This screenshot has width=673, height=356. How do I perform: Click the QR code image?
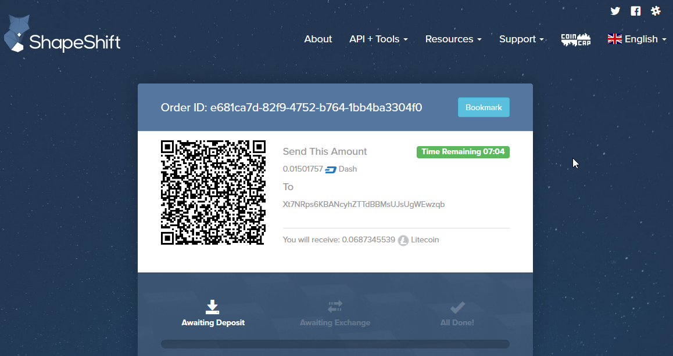213,192
